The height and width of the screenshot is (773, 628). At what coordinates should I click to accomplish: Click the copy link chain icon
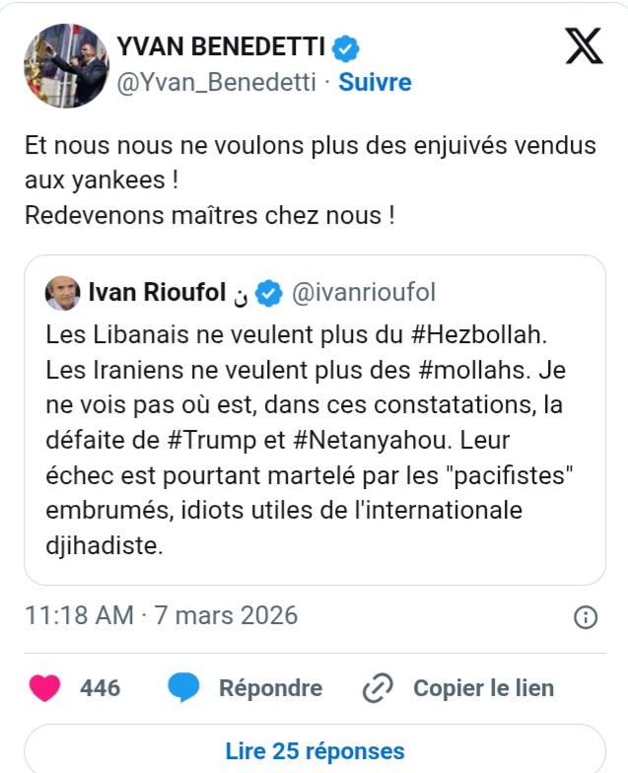(x=378, y=687)
